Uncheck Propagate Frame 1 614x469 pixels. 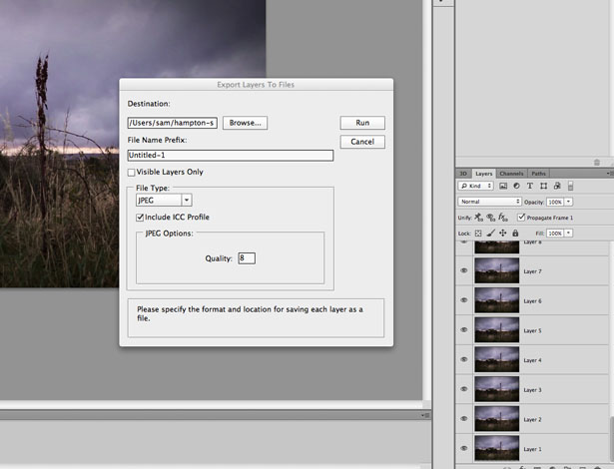[x=521, y=217]
